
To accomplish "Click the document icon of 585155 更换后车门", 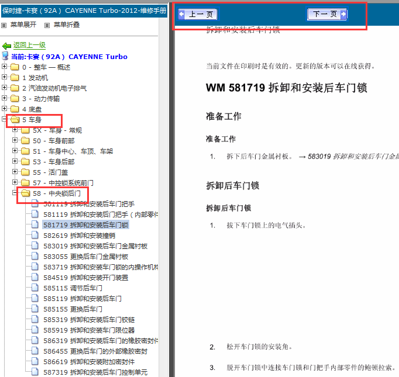I will 35,309.
